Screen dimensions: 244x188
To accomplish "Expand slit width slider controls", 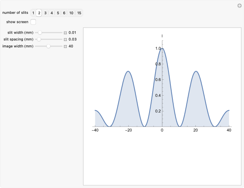I will click(65, 33).
